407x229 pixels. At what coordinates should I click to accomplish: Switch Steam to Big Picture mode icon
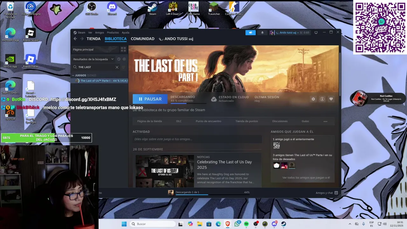(x=316, y=32)
